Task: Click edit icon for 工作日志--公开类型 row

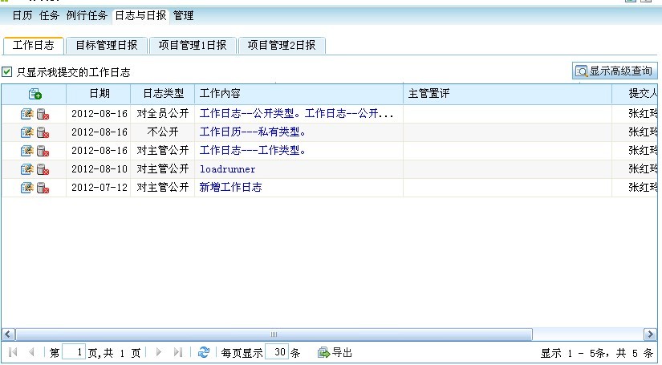Action: click(x=26, y=114)
